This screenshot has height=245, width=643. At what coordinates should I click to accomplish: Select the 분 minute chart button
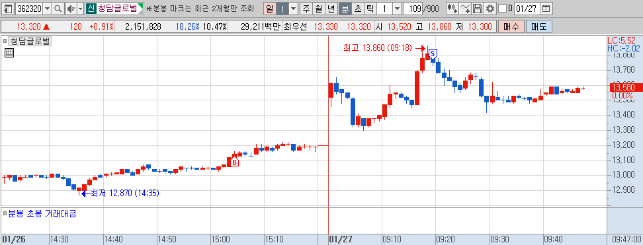345,8
